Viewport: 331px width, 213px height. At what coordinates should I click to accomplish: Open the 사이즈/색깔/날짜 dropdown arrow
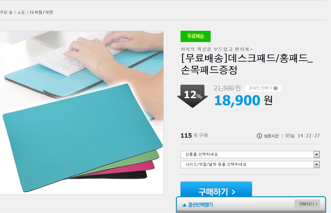coord(316,165)
